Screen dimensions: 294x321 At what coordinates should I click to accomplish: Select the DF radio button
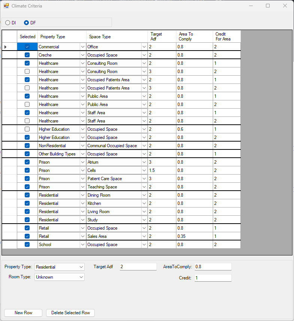coord(26,23)
